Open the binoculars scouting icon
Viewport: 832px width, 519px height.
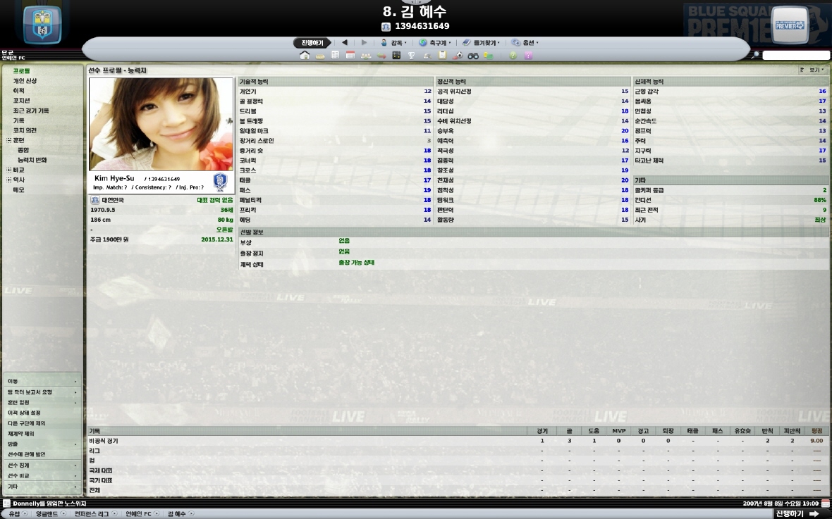473,56
